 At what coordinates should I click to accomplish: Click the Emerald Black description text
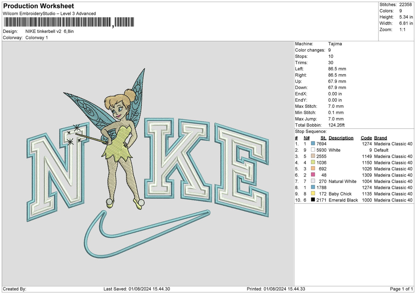pos(343,200)
